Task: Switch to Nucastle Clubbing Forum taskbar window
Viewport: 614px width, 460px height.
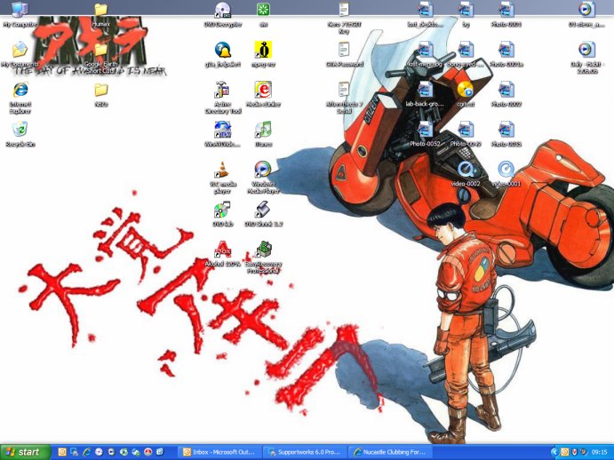Action: pos(390,451)
